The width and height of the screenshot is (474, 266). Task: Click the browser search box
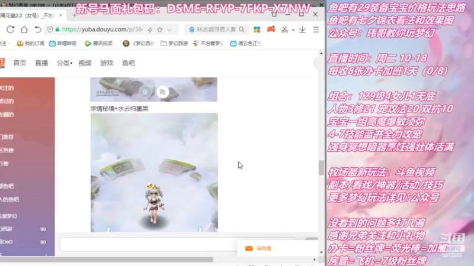coord(216,30)
